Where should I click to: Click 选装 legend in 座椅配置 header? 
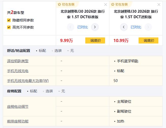point(49,91)
